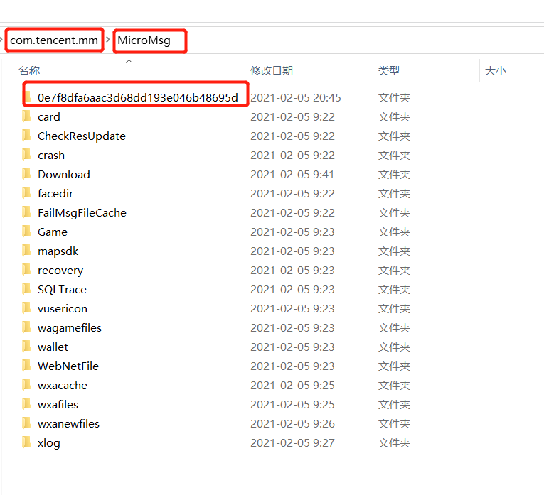The image size is (544, 495).
Task: Select the wxacache folder entry
Action: tap(63, 385)
